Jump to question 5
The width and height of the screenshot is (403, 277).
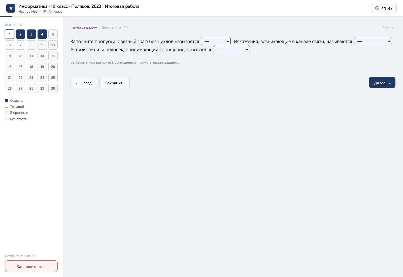(x=53, y=34)
